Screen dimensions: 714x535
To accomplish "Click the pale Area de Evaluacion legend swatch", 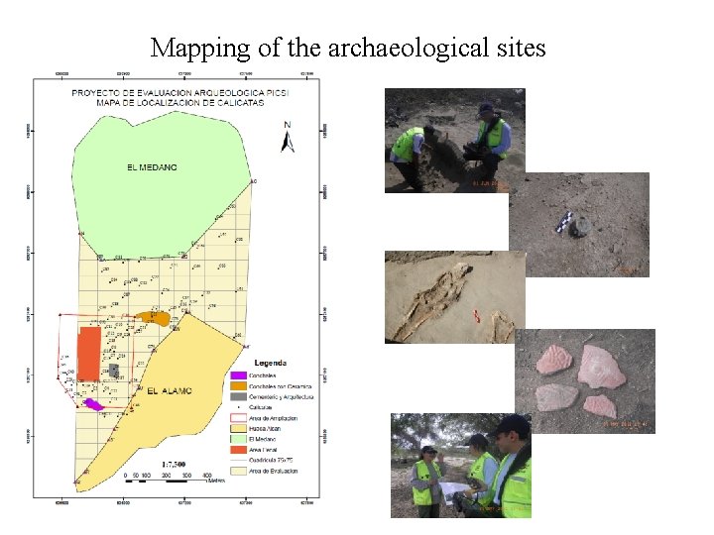I will pos(239,471).
